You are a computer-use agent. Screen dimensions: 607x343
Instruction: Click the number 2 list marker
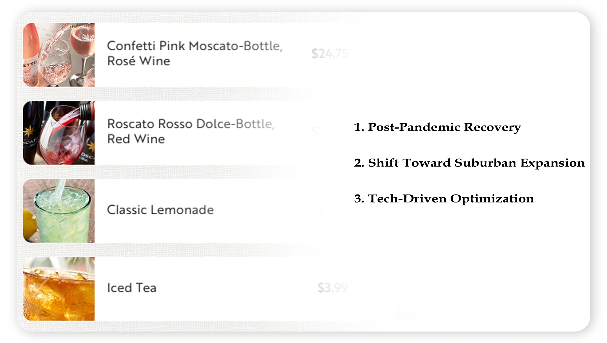(x=359, y=163)
